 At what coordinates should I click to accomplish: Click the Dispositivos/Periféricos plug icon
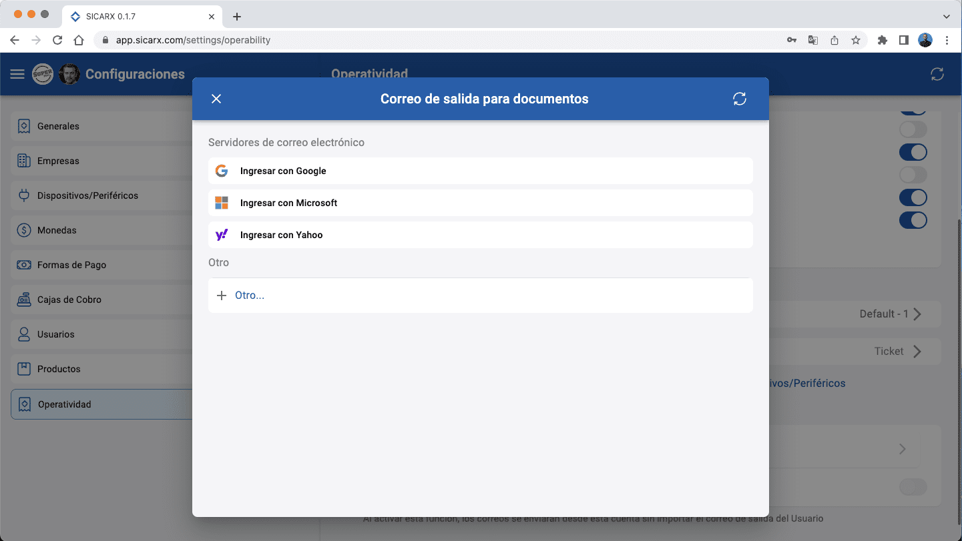tap(24, 195)
